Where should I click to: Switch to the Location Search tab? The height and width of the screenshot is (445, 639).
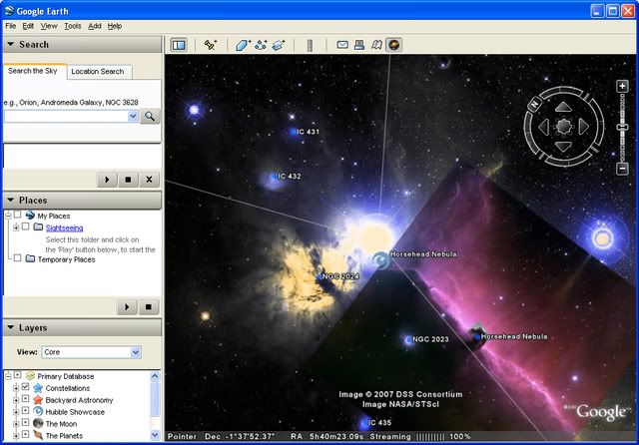(98, 72)
